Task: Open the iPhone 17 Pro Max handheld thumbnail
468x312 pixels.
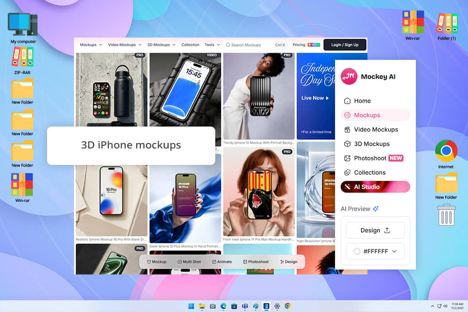Action: point(259,192)
